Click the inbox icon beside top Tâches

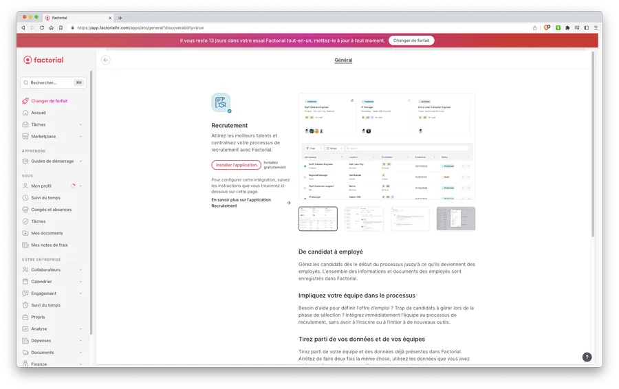(x=25, y=124)
